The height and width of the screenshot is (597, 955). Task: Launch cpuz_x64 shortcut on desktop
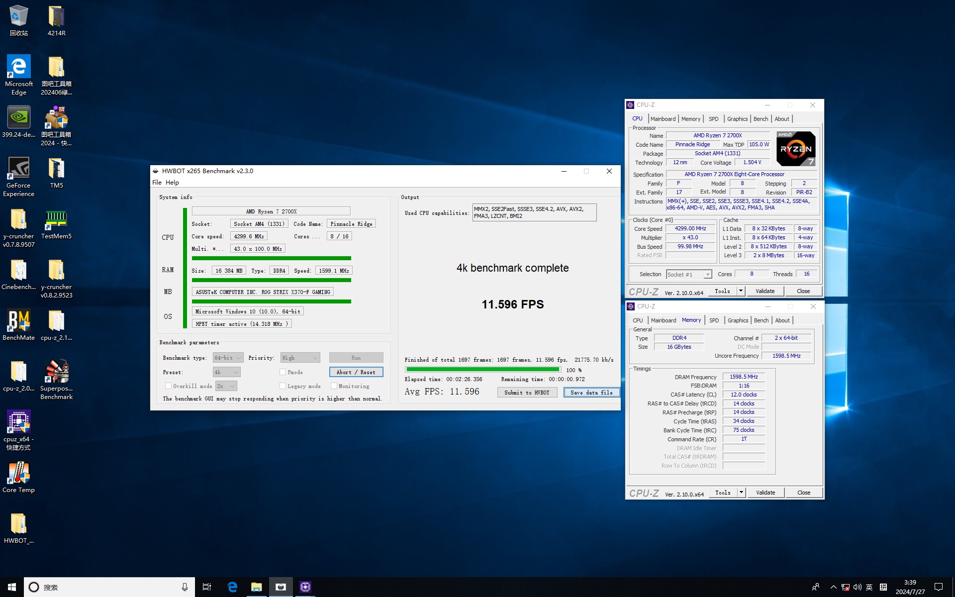pyautogui.click(x=19, y=430)
